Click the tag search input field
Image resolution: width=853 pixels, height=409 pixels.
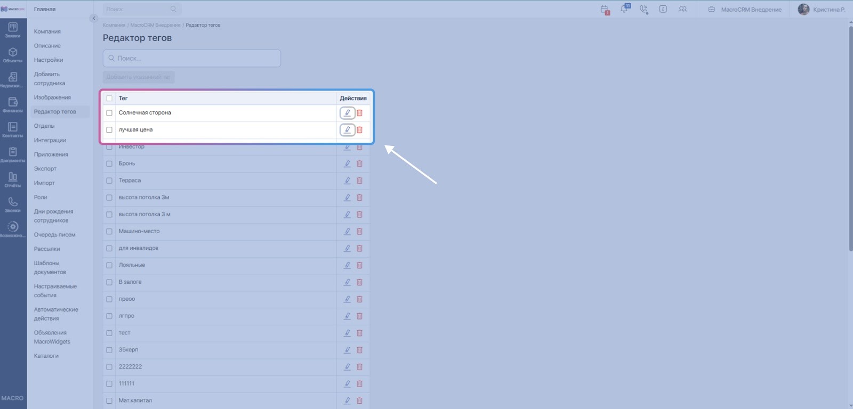click(x=192, y=59)
